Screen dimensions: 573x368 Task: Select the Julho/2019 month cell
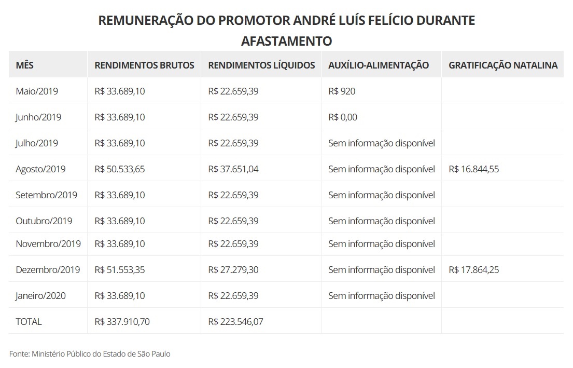pos(37,143)
